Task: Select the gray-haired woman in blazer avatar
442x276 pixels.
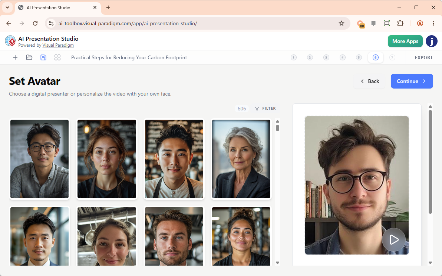Action: (x=241, y=159)
